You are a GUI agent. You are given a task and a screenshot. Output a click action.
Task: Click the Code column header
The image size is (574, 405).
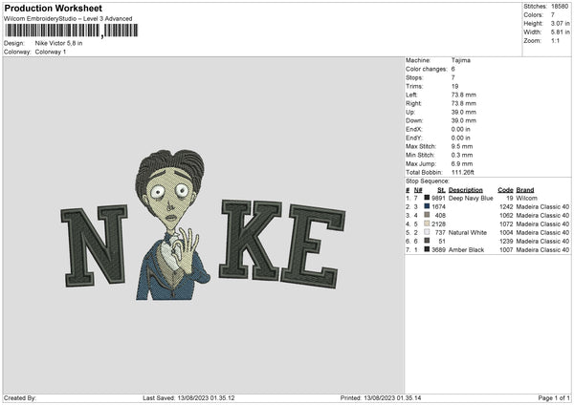[x=505, y=190]
